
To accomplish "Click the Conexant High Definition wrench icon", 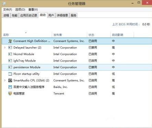I will (x=10, y=41).
